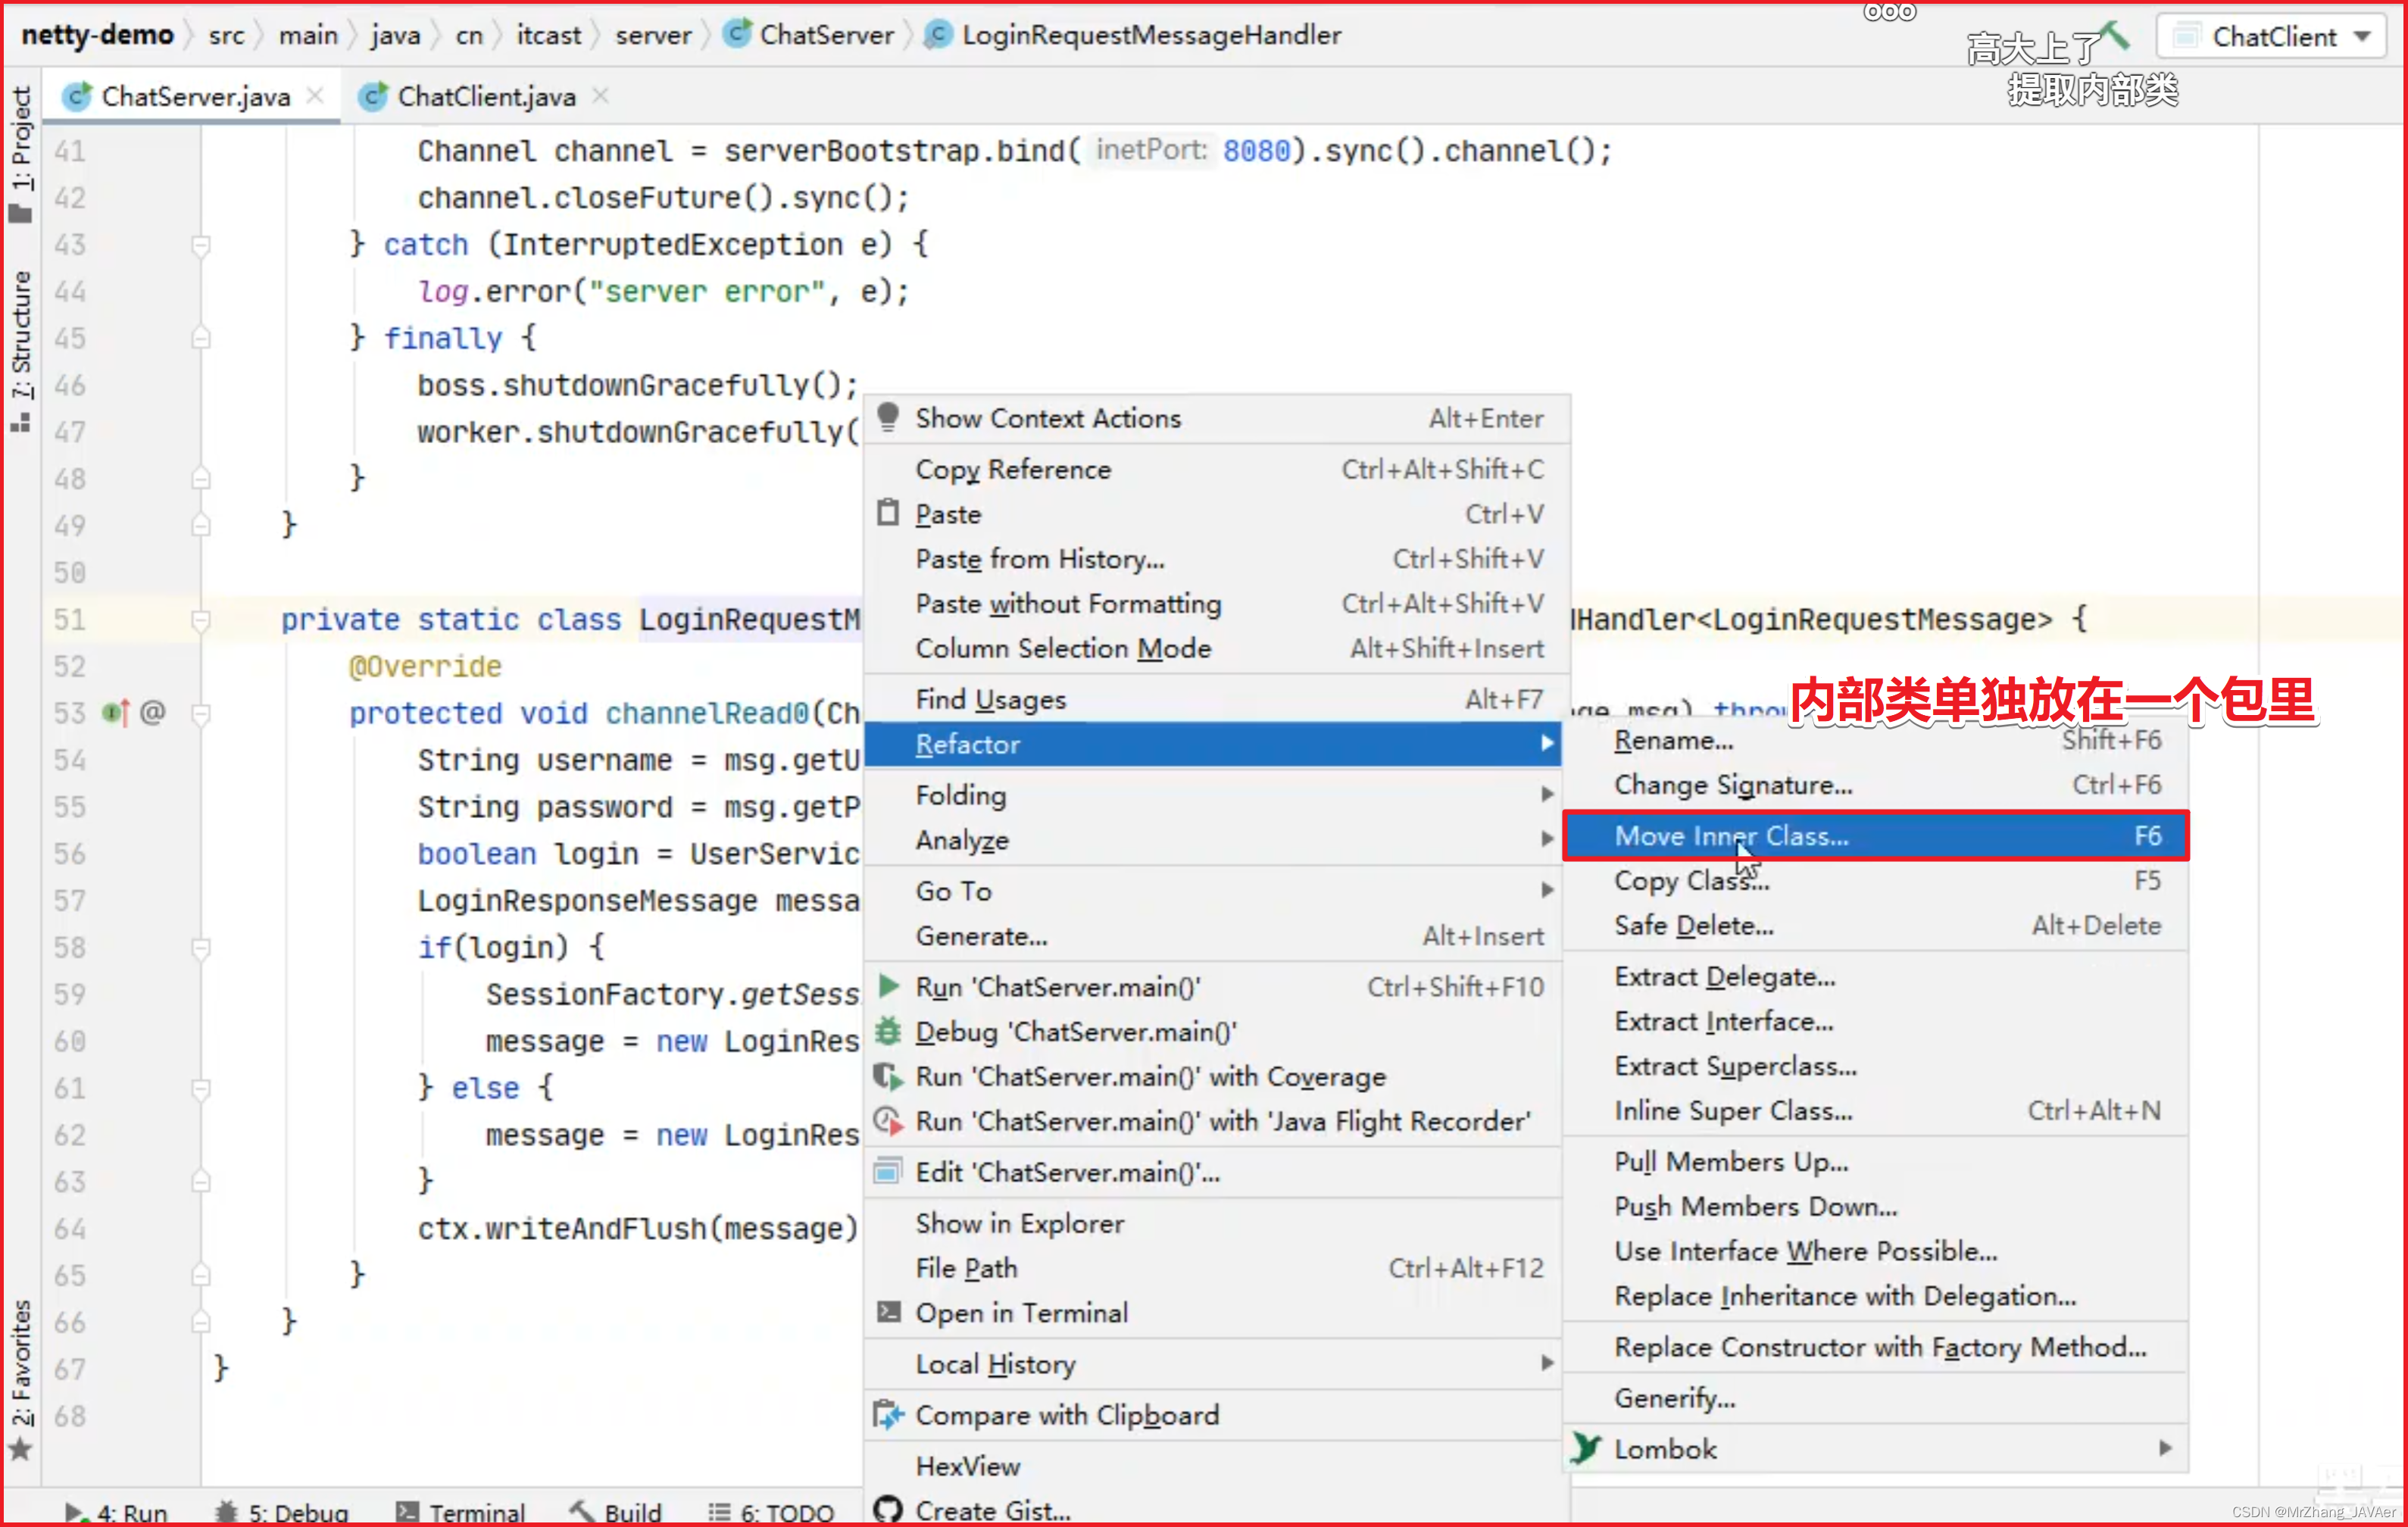The height and width of the screenshot is (1527, 2408).
Task: Click the Debug 'ChatServer.main()' bug icon
Action: (888, 1031)
